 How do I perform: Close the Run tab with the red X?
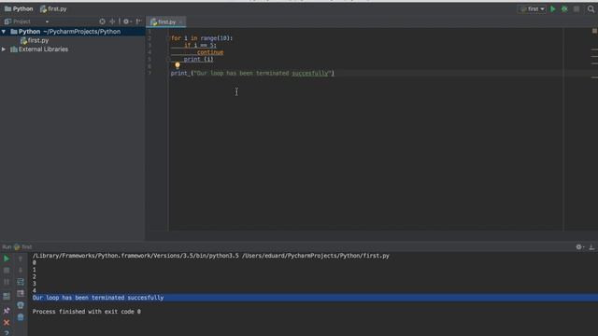tap(7, 323)
